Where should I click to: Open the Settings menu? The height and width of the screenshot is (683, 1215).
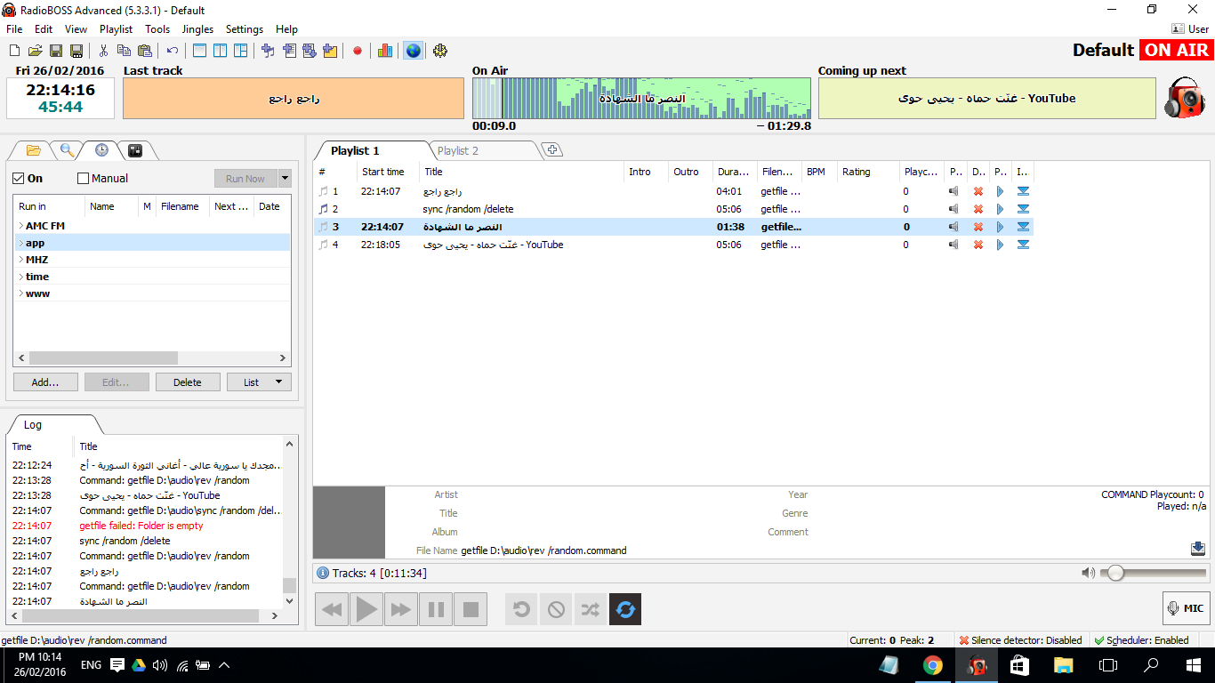244,29
